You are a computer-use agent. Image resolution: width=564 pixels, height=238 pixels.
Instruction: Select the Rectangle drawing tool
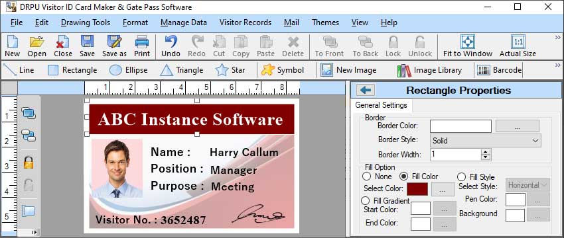tap(72, 70)
